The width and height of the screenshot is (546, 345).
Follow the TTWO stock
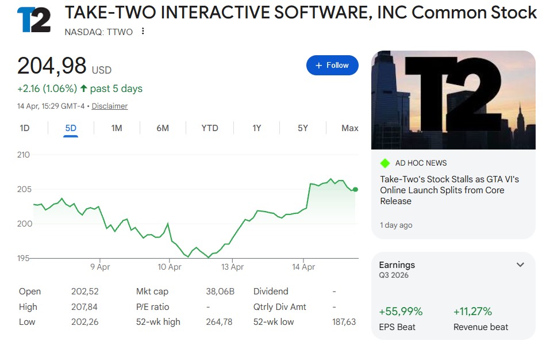coord(332,66)
